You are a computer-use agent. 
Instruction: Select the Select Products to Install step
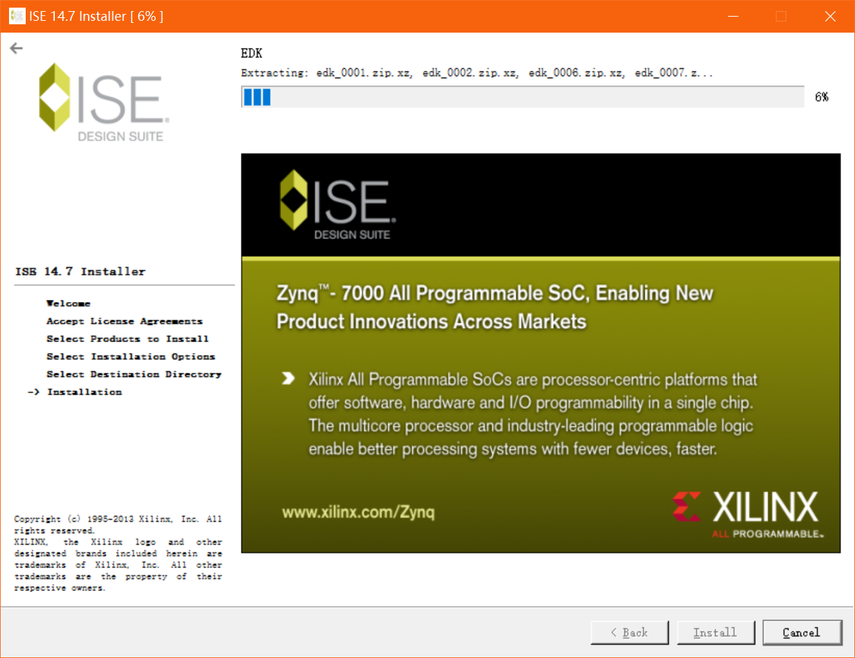point(128,339)
